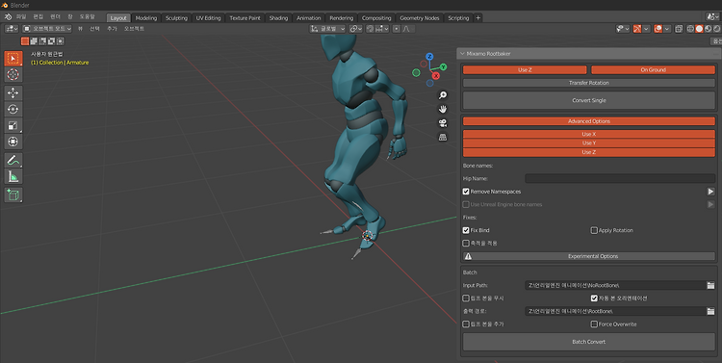The image size is (722, 363).
Task: Open the editor type dropdown
Action: pyautogui.click(x=12, y=29)
